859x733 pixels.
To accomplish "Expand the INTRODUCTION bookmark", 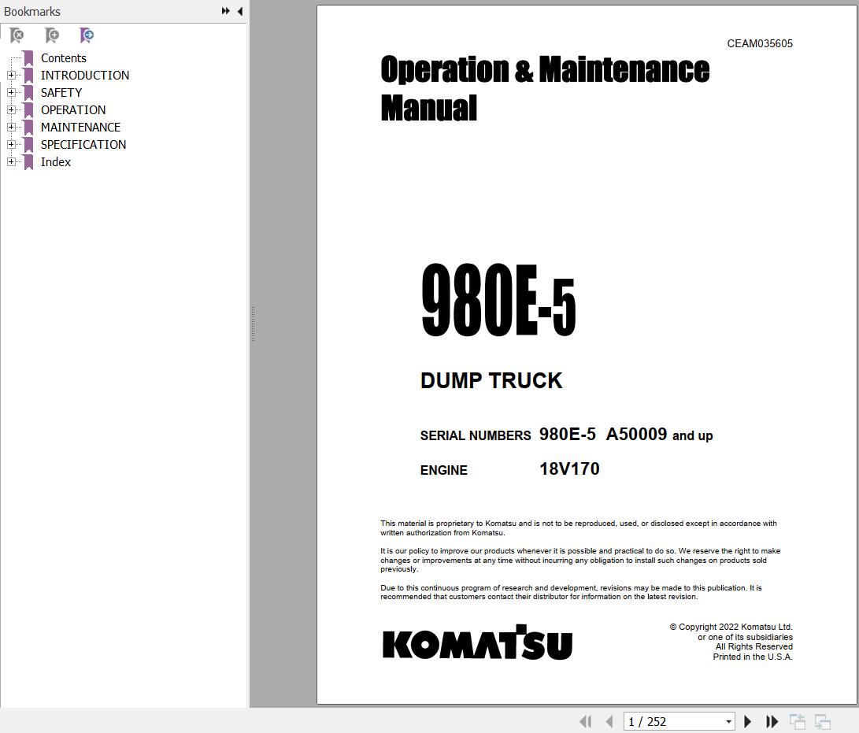I will click(11, 75).
